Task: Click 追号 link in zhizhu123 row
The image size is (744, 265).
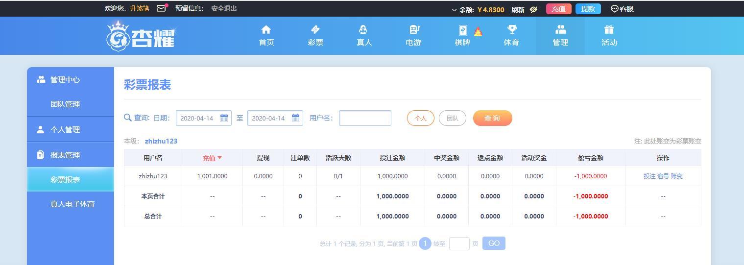Action: (x=663, y=176)
